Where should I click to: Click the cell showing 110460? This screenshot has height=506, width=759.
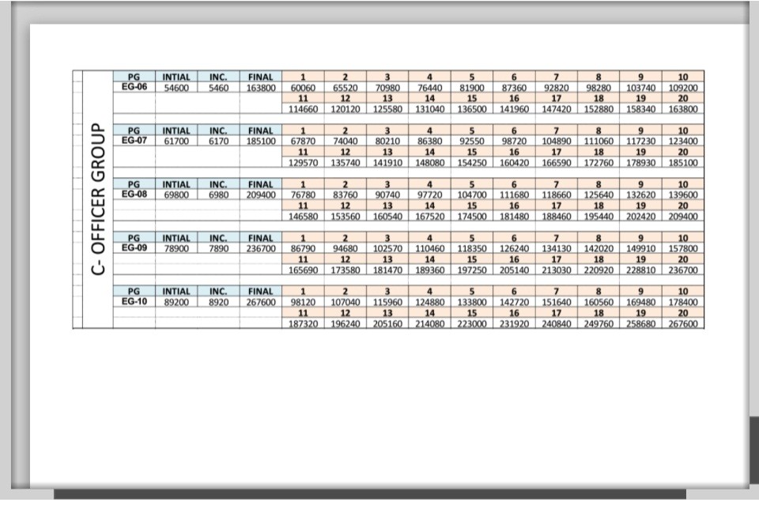[429, 248]
